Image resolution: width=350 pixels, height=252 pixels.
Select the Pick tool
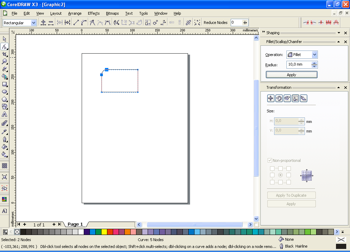coord(4,39)
